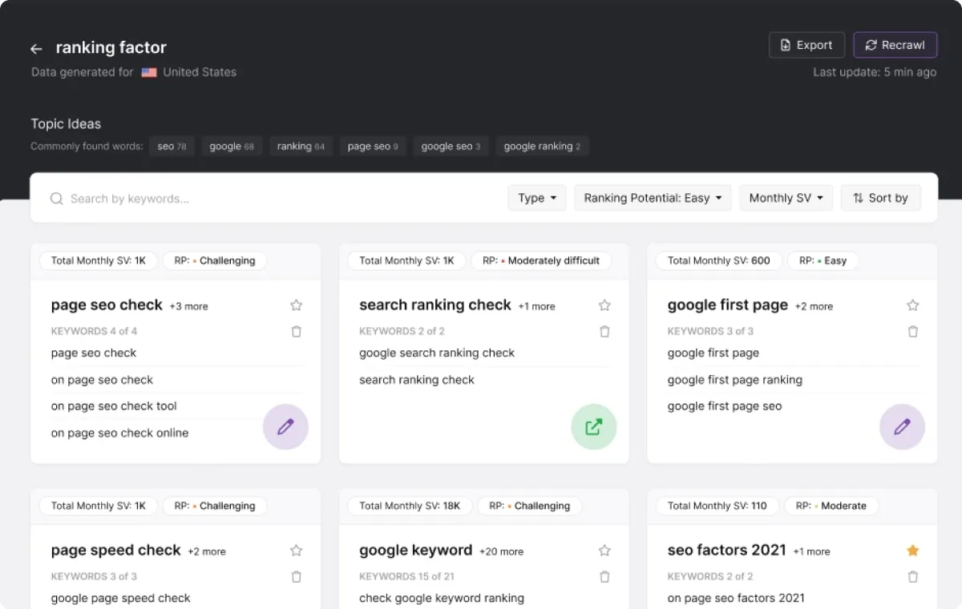This screenshot has height=609, width=962.
Task: Remove google first page card via trash icon
Action: [912, 331]
